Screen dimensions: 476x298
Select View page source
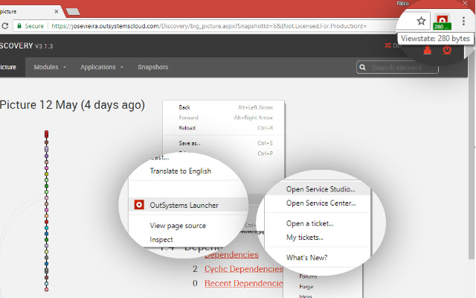[178, 226]
